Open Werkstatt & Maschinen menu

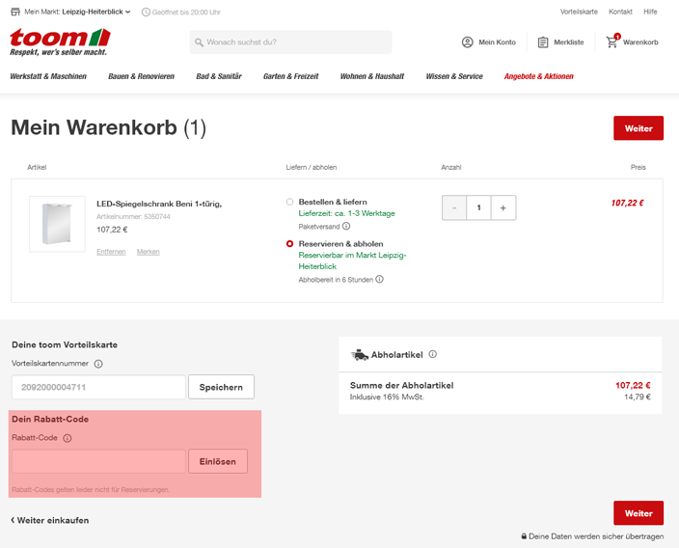coord(48,76)
